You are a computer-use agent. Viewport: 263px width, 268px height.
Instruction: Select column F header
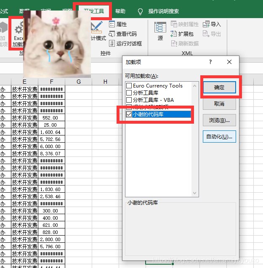51,82
